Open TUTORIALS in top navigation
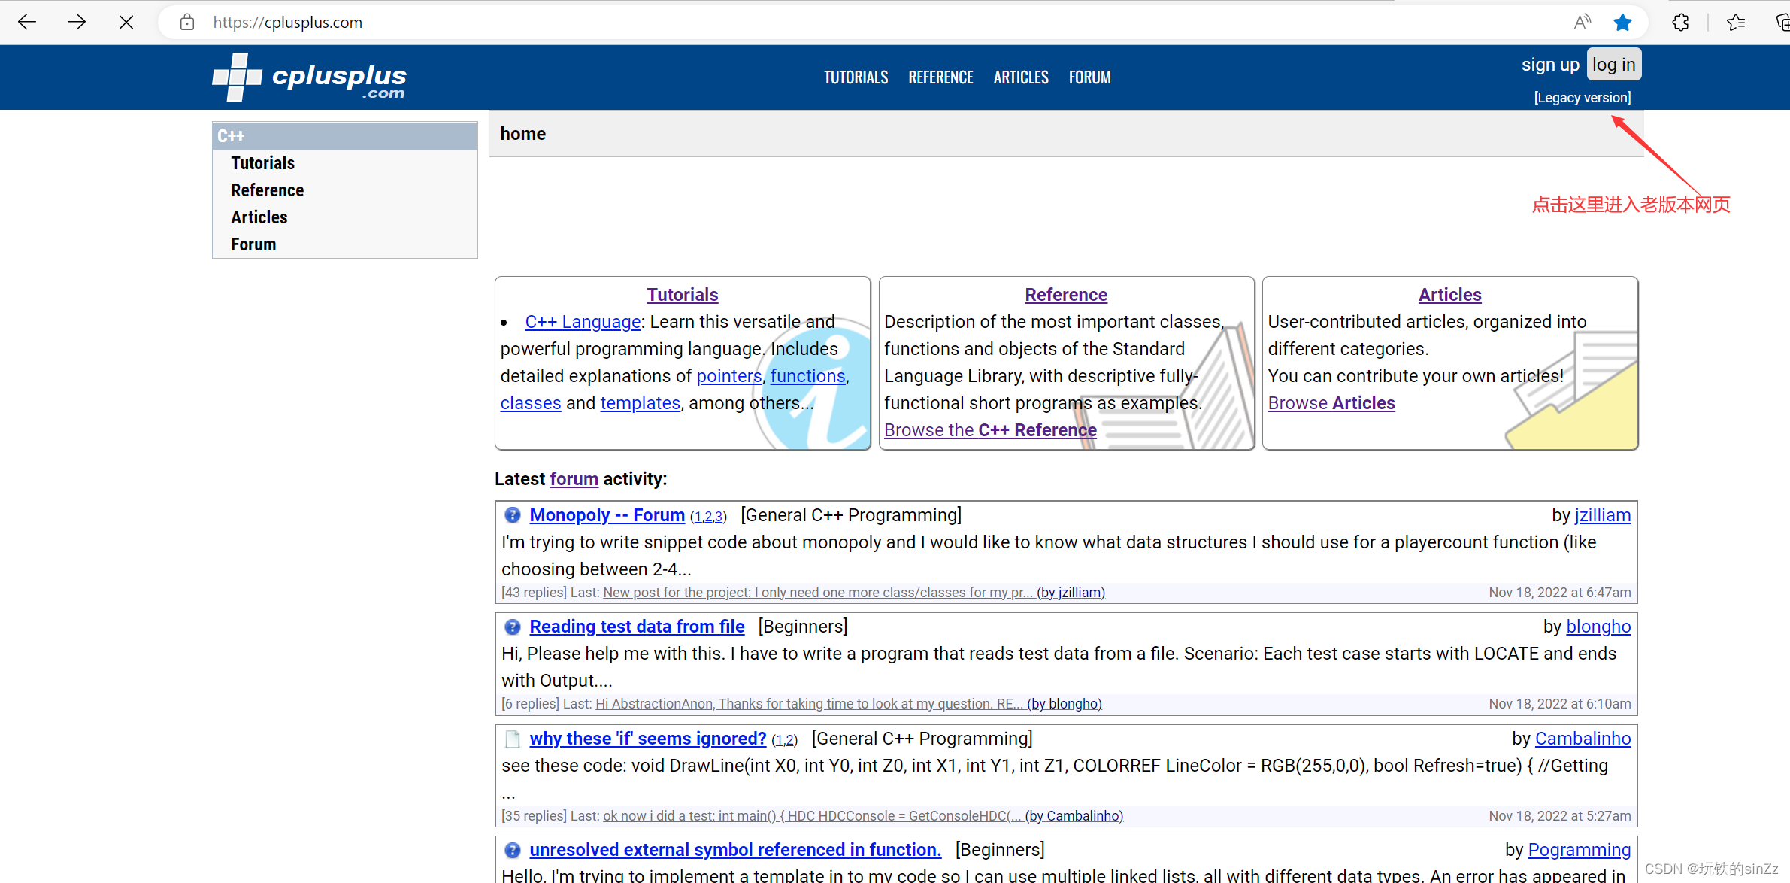 pyautogui.click(x=856, y=77)
